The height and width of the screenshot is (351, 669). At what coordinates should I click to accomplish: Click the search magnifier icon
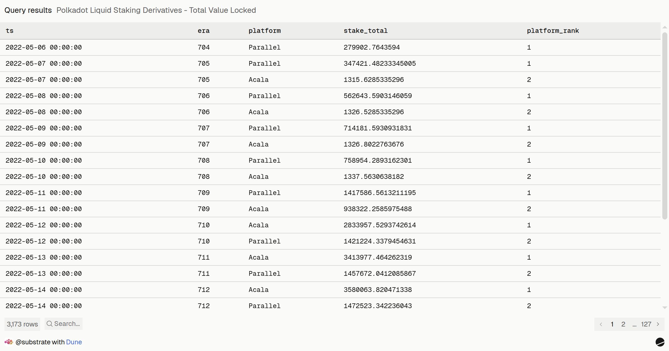point(49,324)
